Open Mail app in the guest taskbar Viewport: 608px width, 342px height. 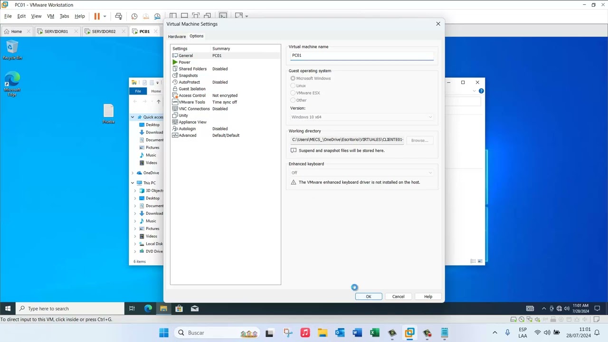(195, 309)
